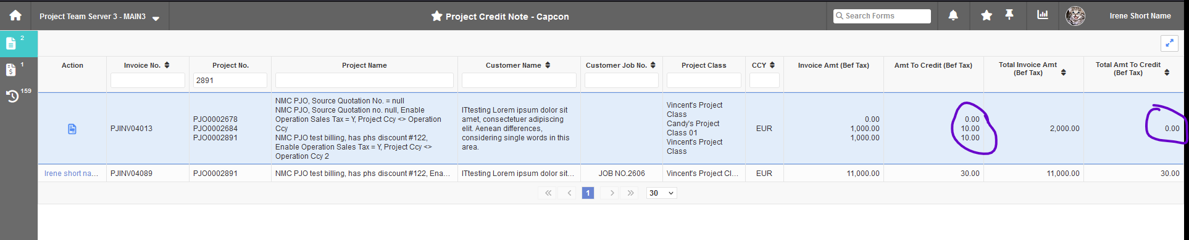Open document icon for PJINV04013 row

tap(72, 129)
